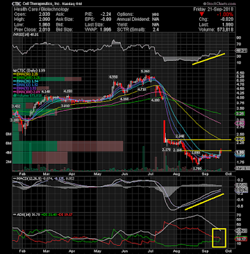
Task: Click the RSI 48.31 value tag on right axis
Action: point(242,51)
